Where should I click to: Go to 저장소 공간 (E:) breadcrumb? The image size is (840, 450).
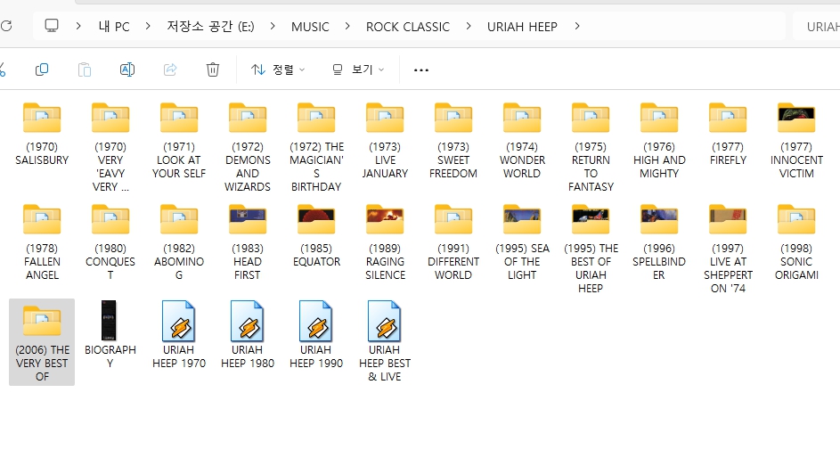(210, 27)
